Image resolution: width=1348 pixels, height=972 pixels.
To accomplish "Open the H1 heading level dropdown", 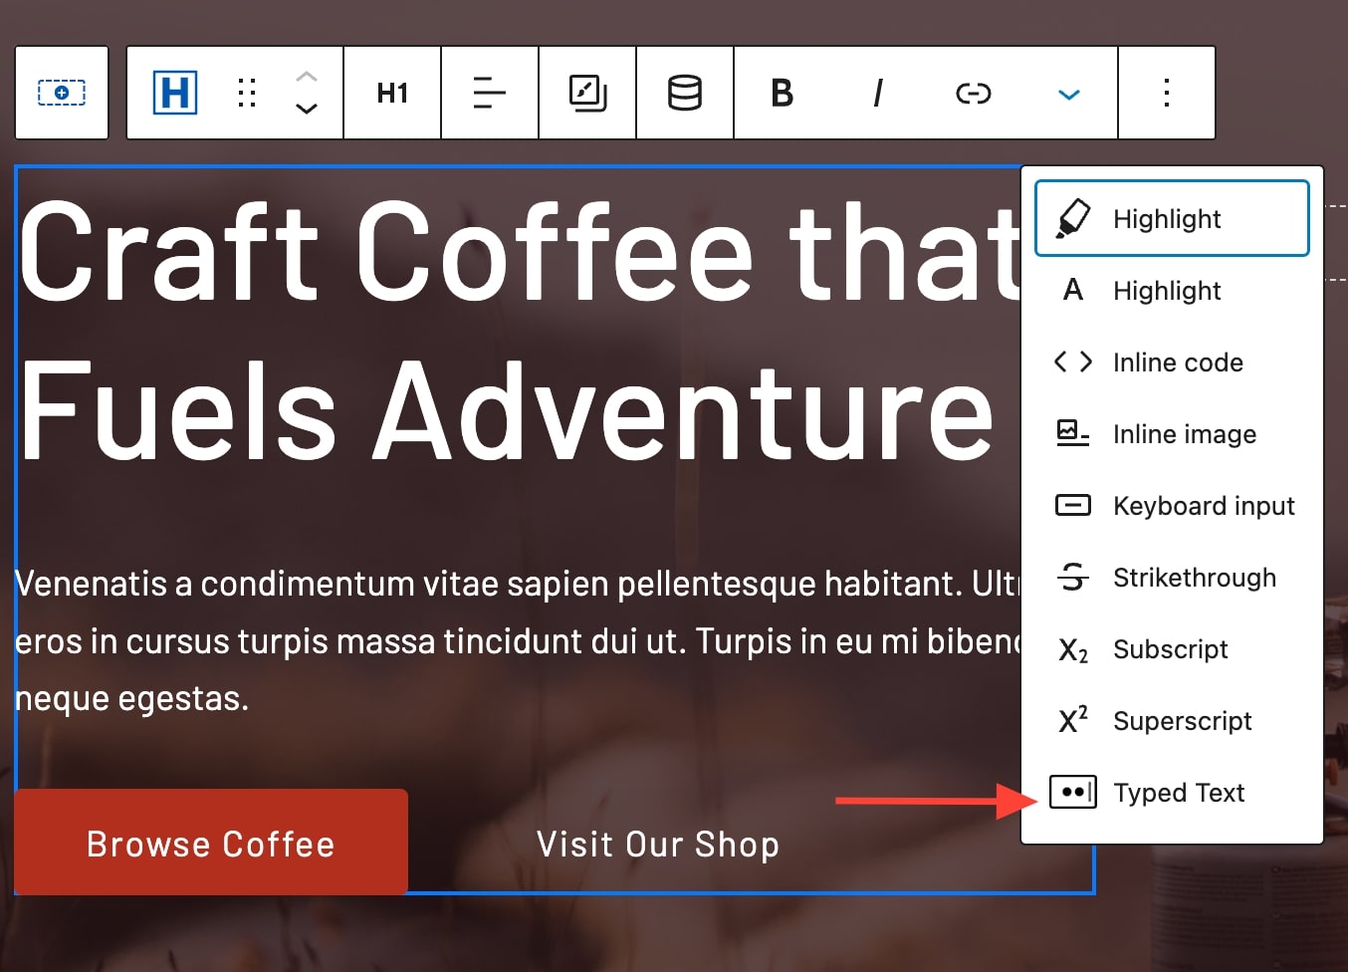I will click(392, 93).
